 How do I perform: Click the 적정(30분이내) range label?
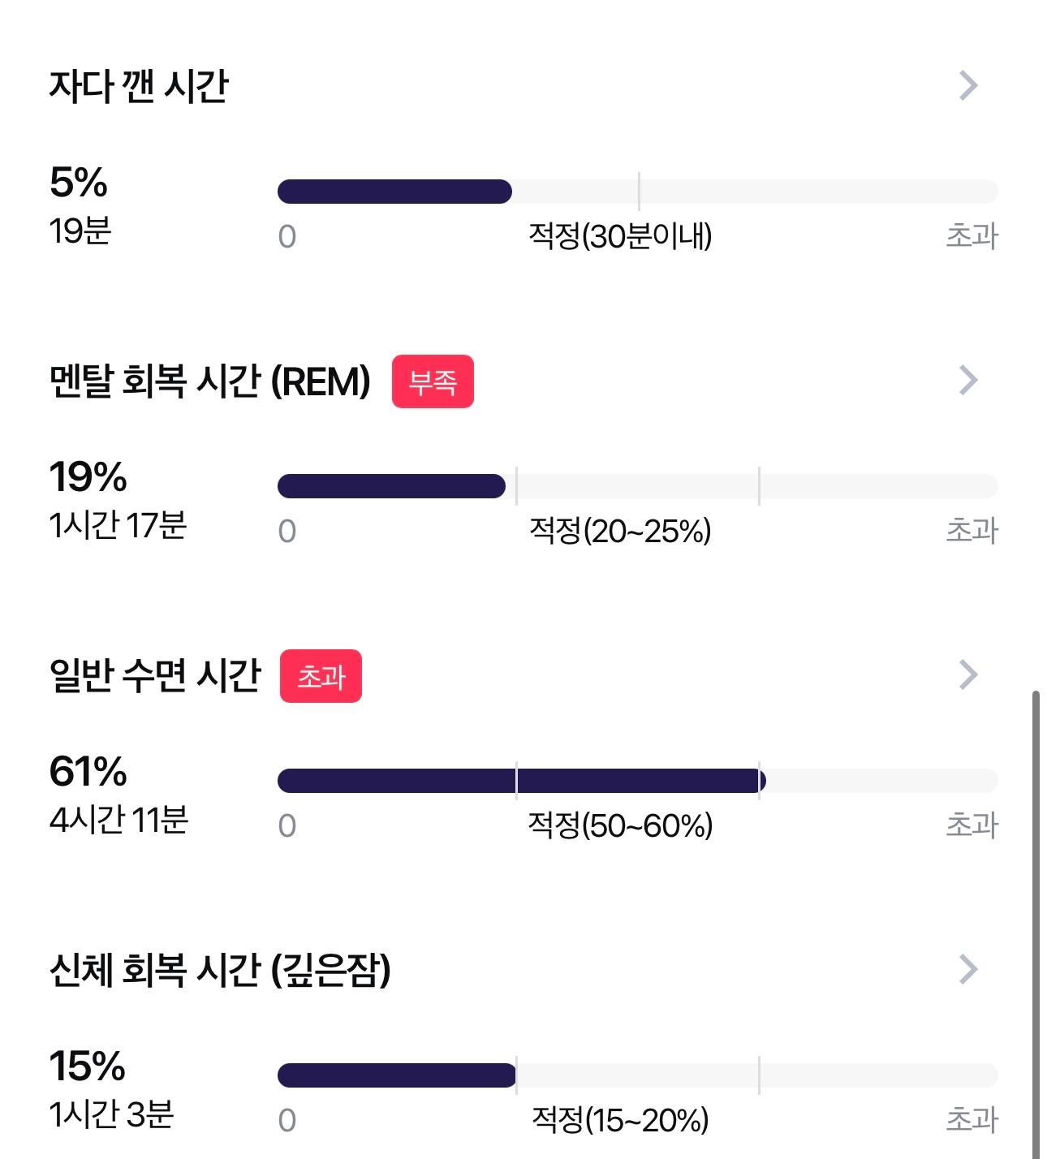tap(620, 236)
